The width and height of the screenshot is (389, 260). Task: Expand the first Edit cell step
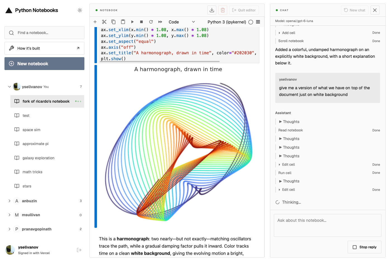coord(287,165)
